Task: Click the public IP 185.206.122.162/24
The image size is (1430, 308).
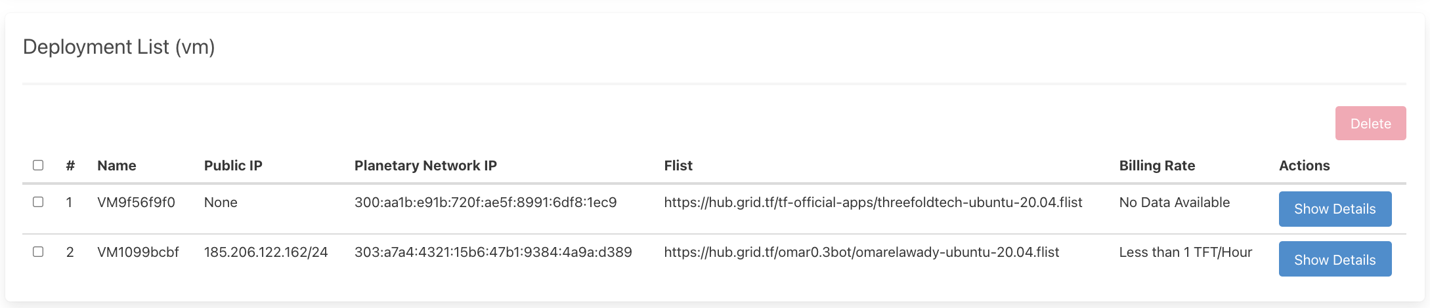Action: [266, 252]
